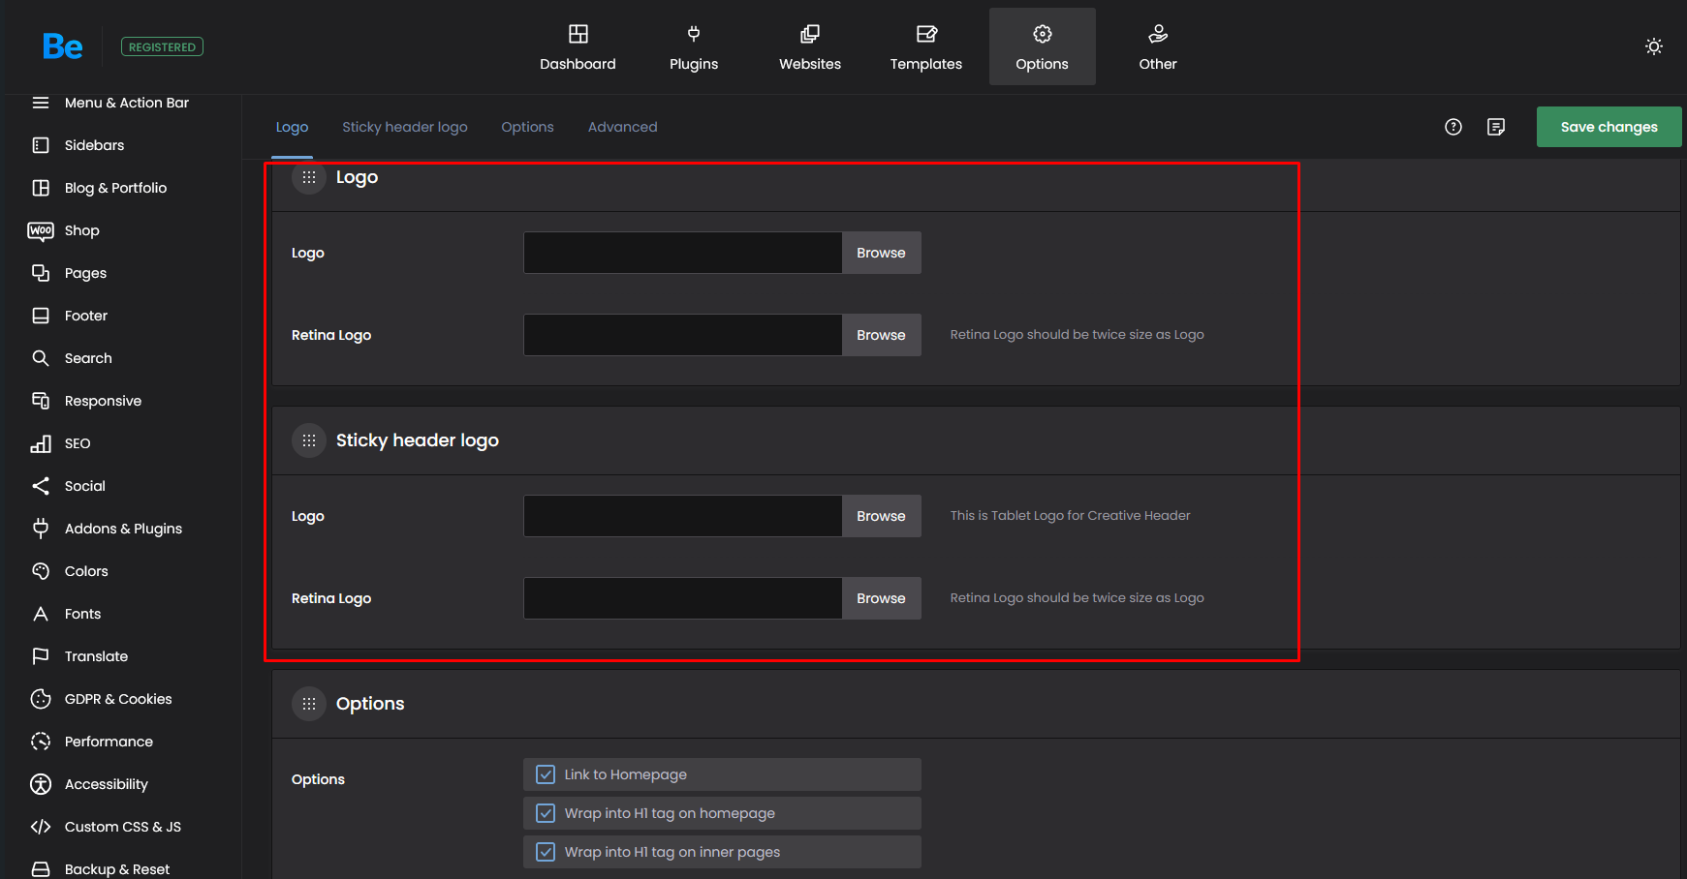The width and height of the screenshot is (1687, 879).
Task: Click the Sidebars icon in sidebar
Action: click(41, 145)
